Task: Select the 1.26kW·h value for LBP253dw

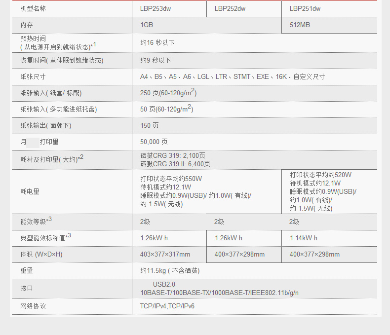Action: pos(154,238)
